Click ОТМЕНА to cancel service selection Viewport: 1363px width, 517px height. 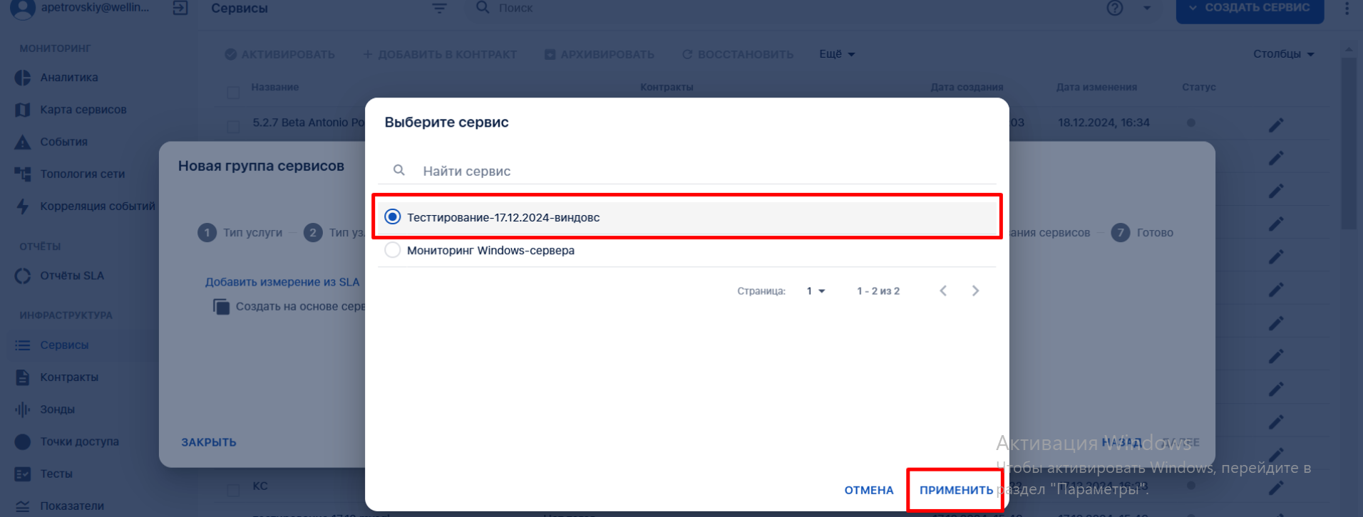click(x=869, y=490)
